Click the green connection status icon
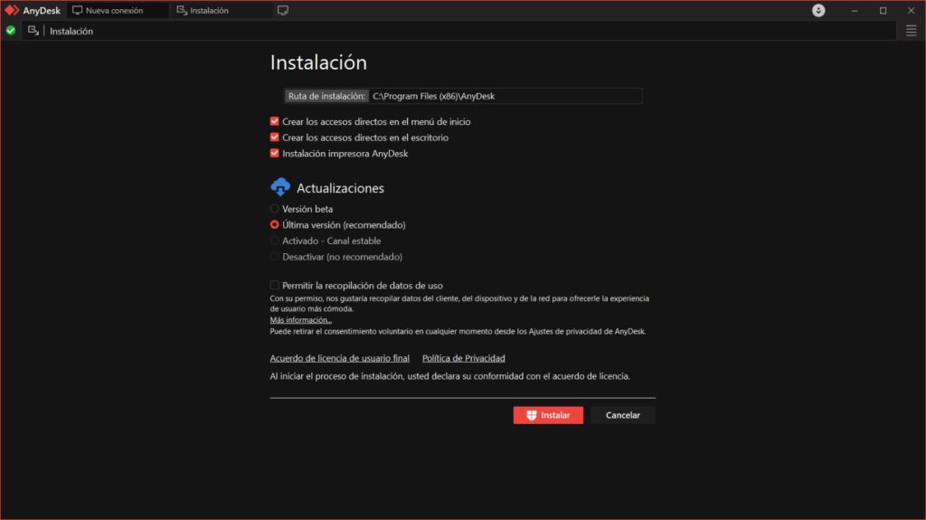This screenshot has height=520, width=926. pyautogui.click(x=11, y=31)
